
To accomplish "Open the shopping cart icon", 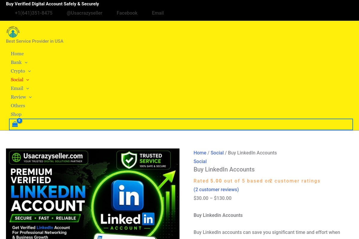I will [15, 124].
